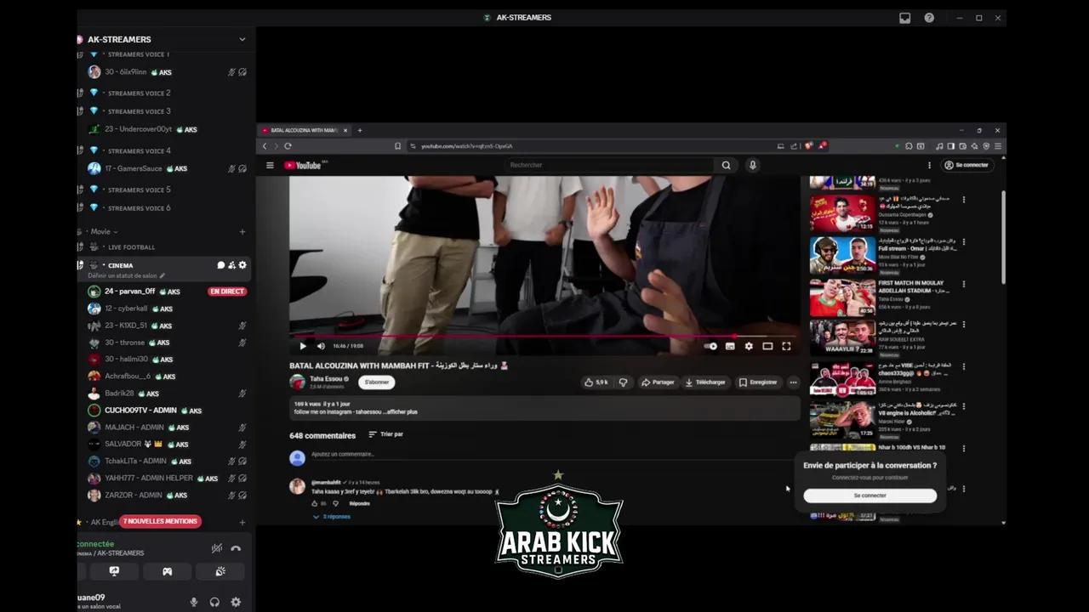Like the video with 5,9 k
1089x612 pixels.
[596, 382]
